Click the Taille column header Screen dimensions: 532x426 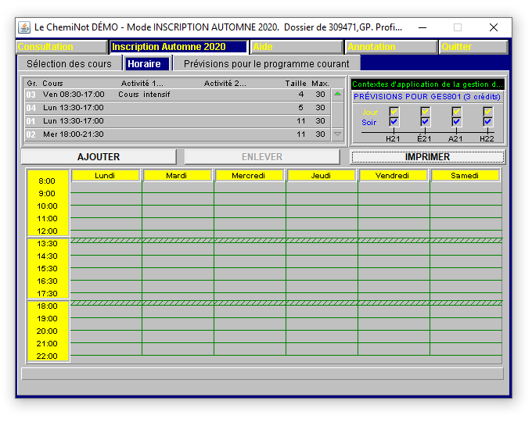coord(296,84)
